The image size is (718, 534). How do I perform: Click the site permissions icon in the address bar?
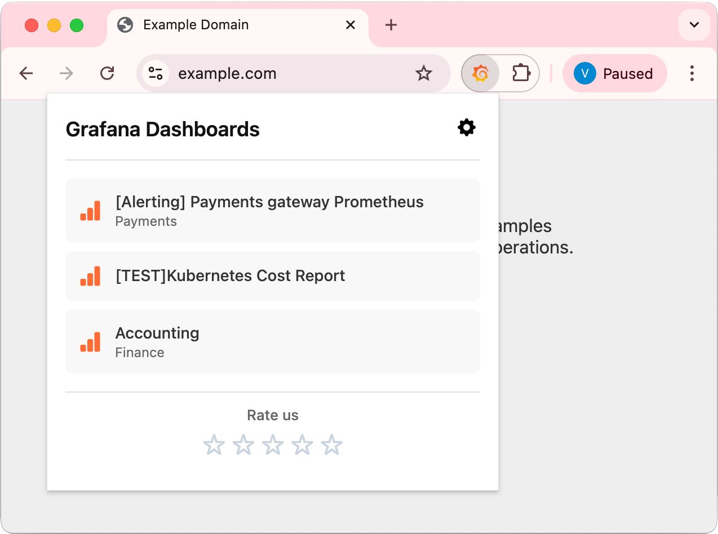pos(155,73)
